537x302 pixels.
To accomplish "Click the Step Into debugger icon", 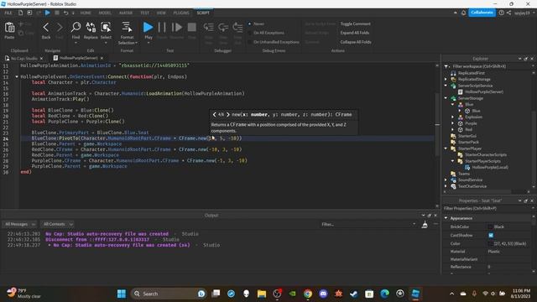I will 209,28.
